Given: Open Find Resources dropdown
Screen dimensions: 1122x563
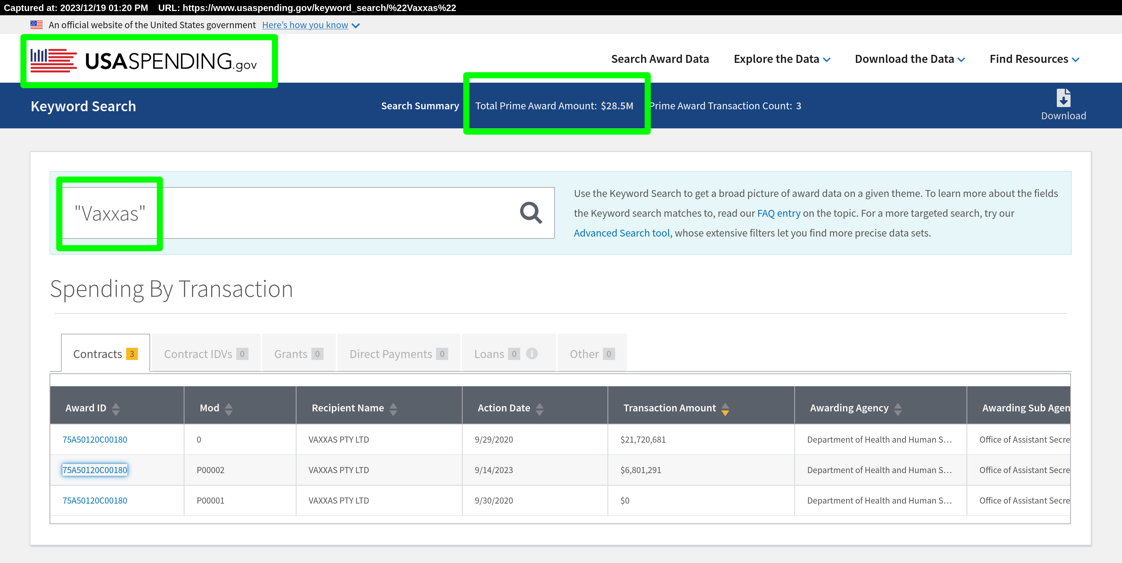Looking at the screenshot, I should pyautogui.click(x=1034, y=59).
